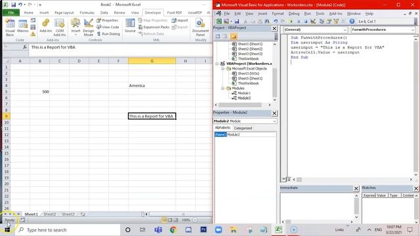The width and height of the screenshot is (420, 236).
Task: Switch Excel to Page Layout view
Action: coord(170,220)
